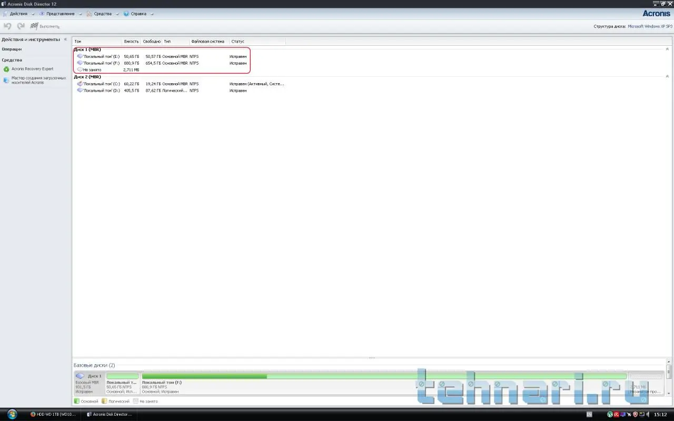Click the Логический yellow legend swatch

(x=104, y=401)
